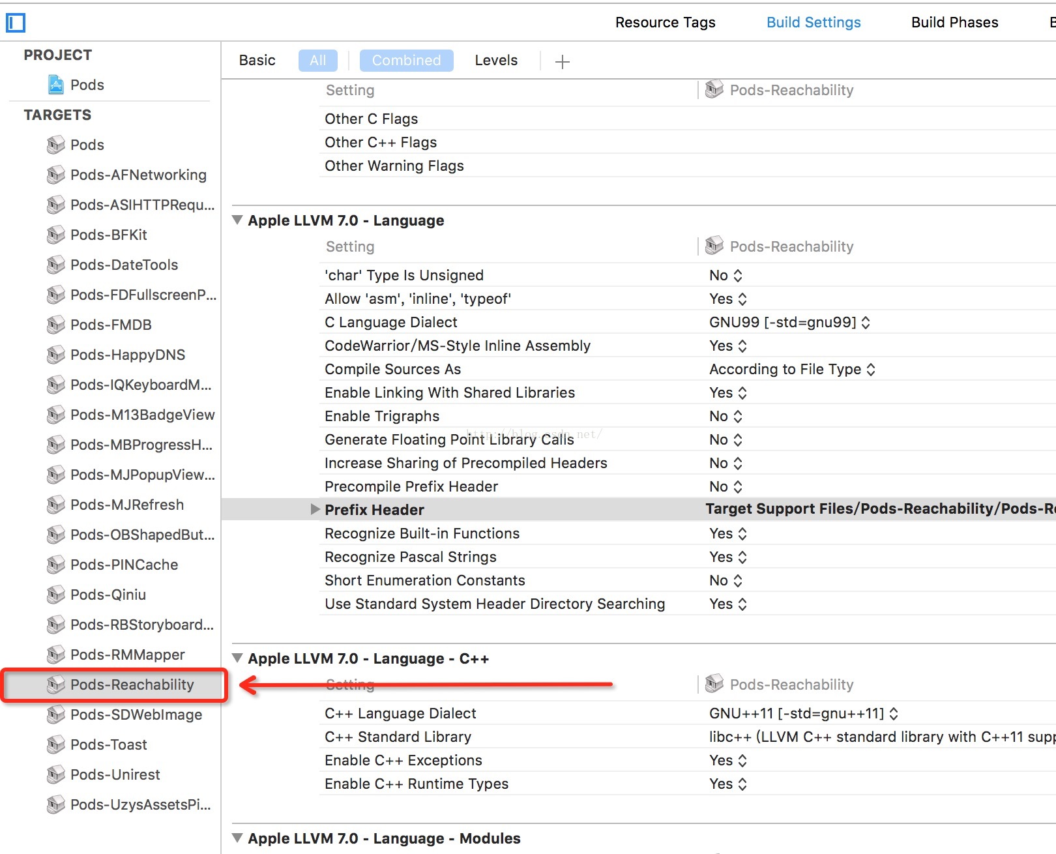Open the Resource Tags tab
This screenshot has height=854, width=1056.
click(665, 22)
